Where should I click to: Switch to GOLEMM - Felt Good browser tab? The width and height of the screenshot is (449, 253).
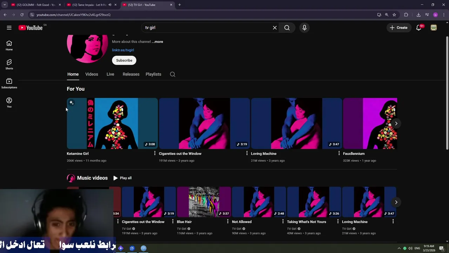pos(36,5)
